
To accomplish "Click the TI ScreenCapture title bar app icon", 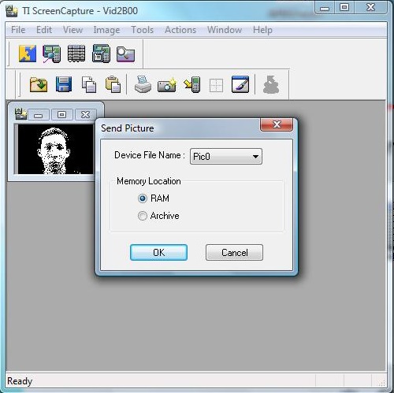I will 12,11.
